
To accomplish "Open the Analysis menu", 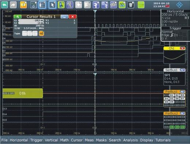I will click(x=130, y=140).
